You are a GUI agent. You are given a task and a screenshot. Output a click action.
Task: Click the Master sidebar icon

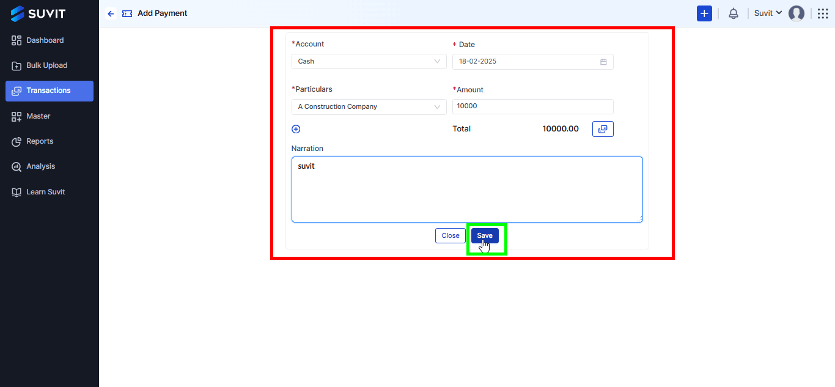17,116
